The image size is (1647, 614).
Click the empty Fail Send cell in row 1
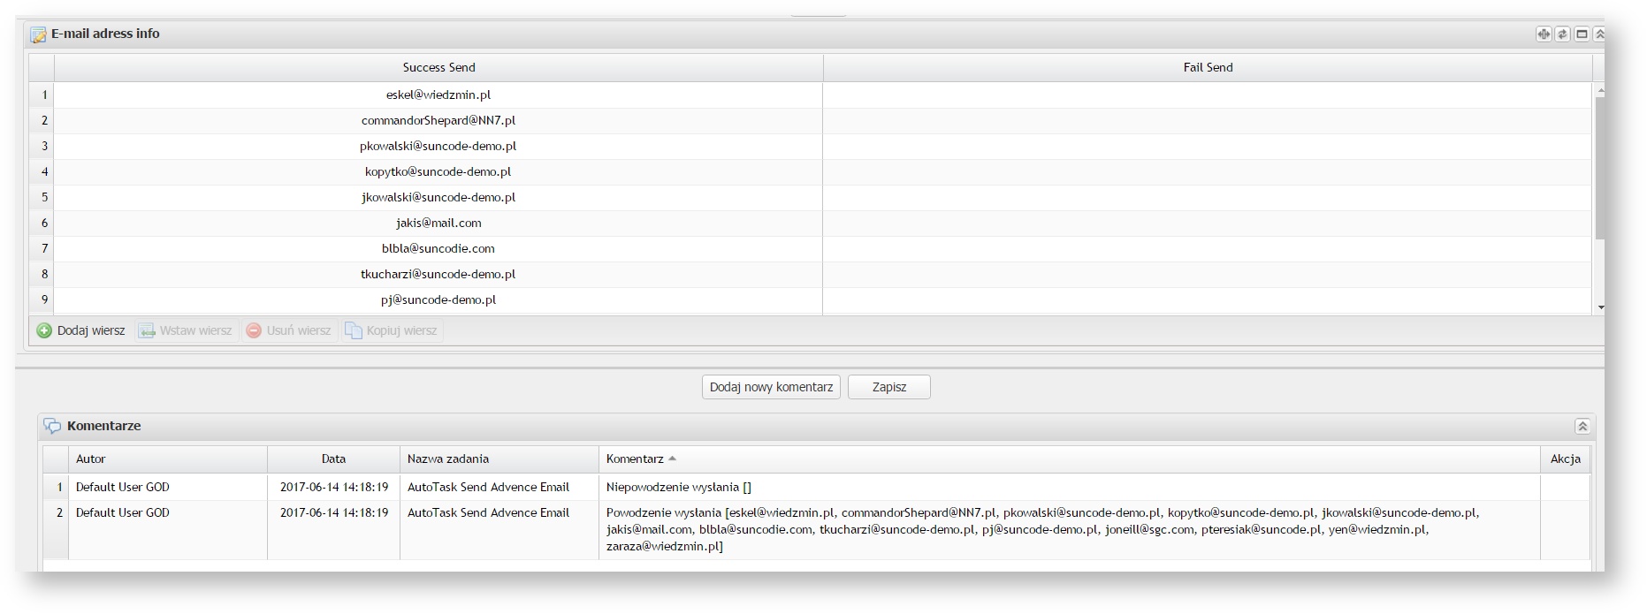[1208, 95]
